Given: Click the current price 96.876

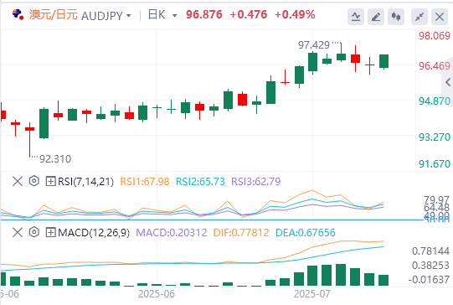Looking at the screenshot, I should coord(204,14).
